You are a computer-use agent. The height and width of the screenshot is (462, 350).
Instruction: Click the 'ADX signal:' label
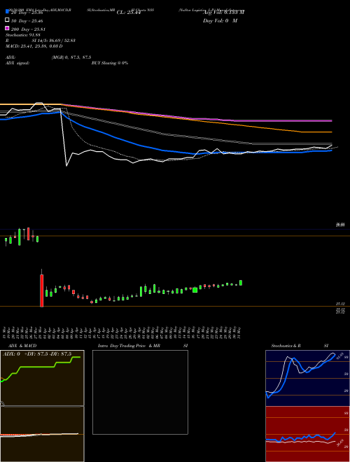[x=17, y=63]
